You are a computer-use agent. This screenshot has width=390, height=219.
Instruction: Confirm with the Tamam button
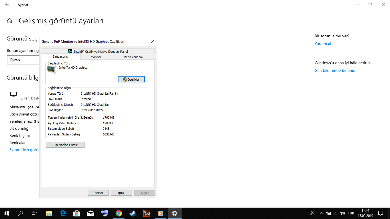[98, 193]
